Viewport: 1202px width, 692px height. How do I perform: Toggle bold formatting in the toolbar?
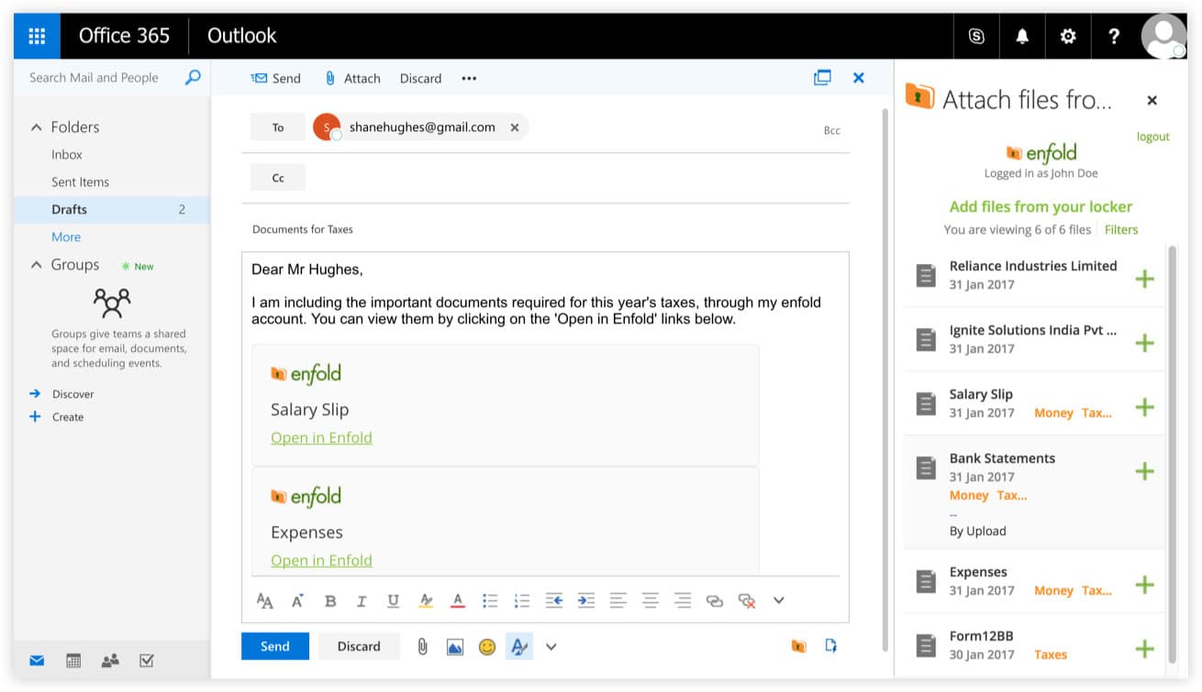pos(329,600)
